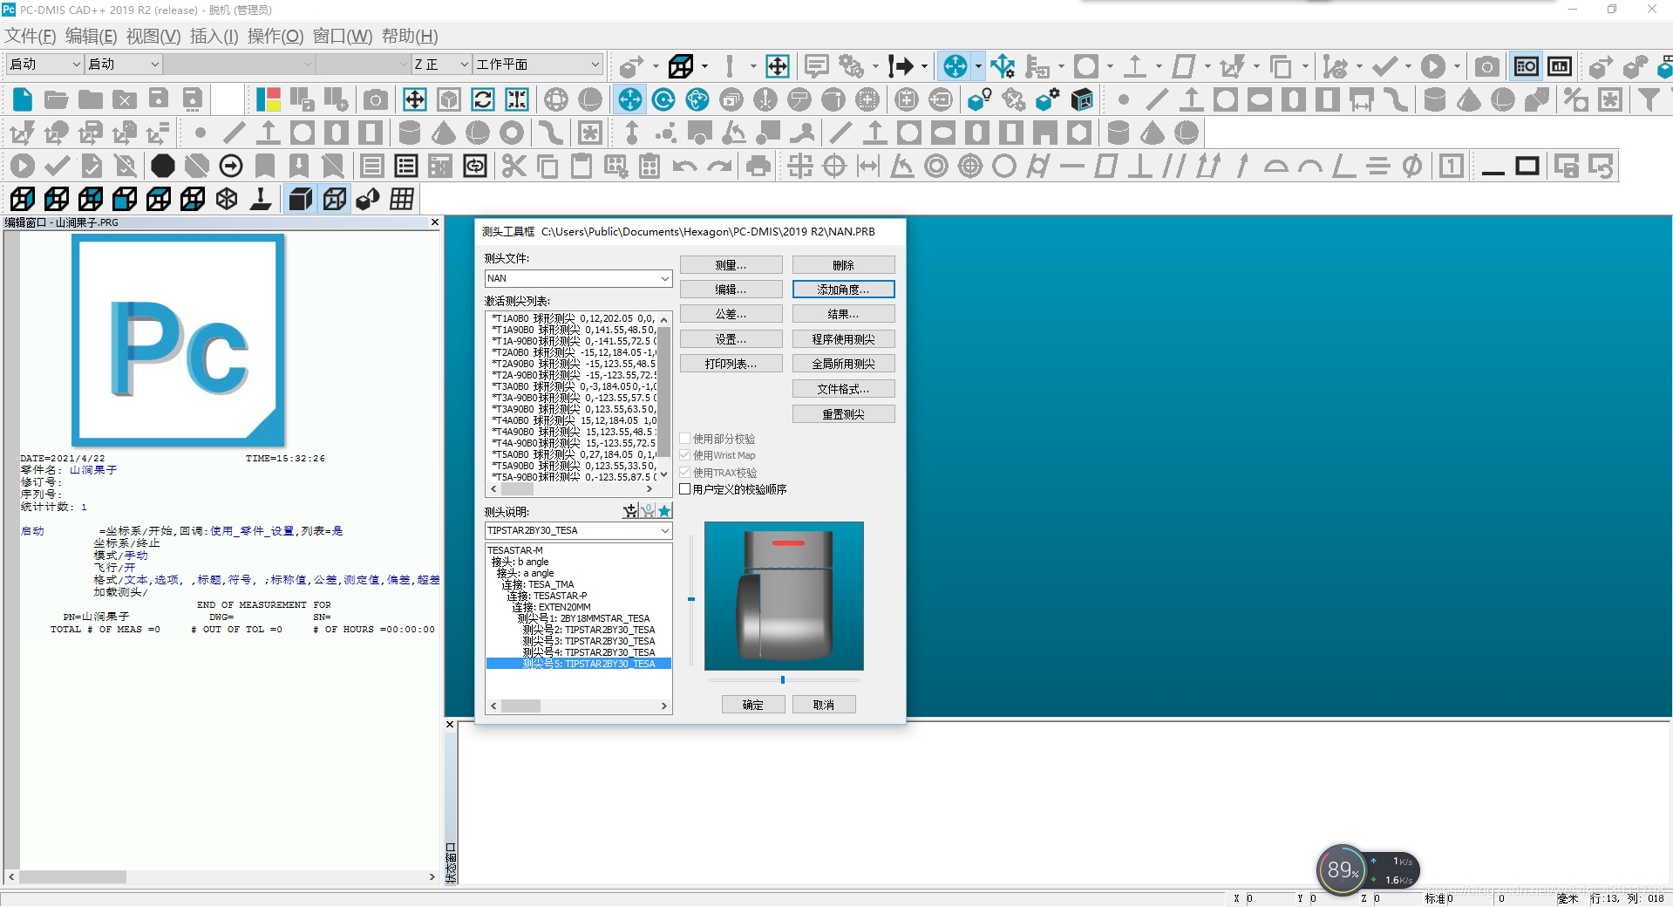Toggle the 使用部分校验 checkbox

click(685, 439)
